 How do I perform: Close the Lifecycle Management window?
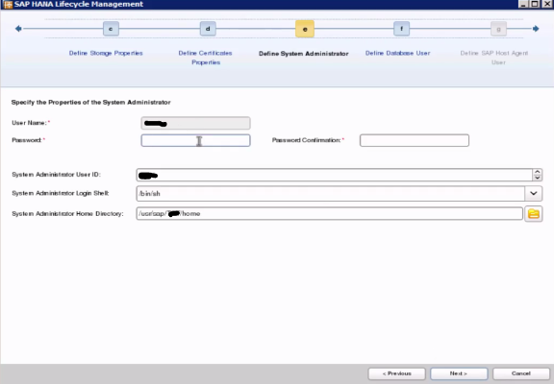(x=547, y=4)
